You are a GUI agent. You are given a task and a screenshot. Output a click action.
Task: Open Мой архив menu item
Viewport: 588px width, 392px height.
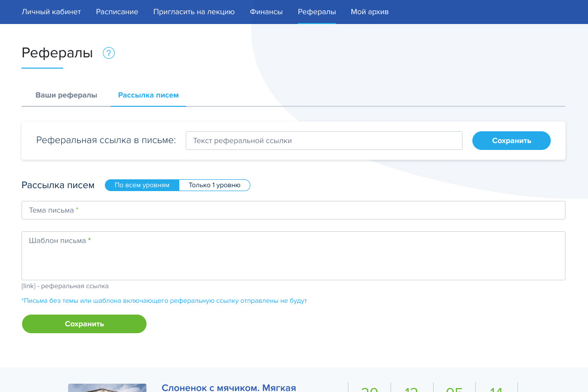(369, 12)
